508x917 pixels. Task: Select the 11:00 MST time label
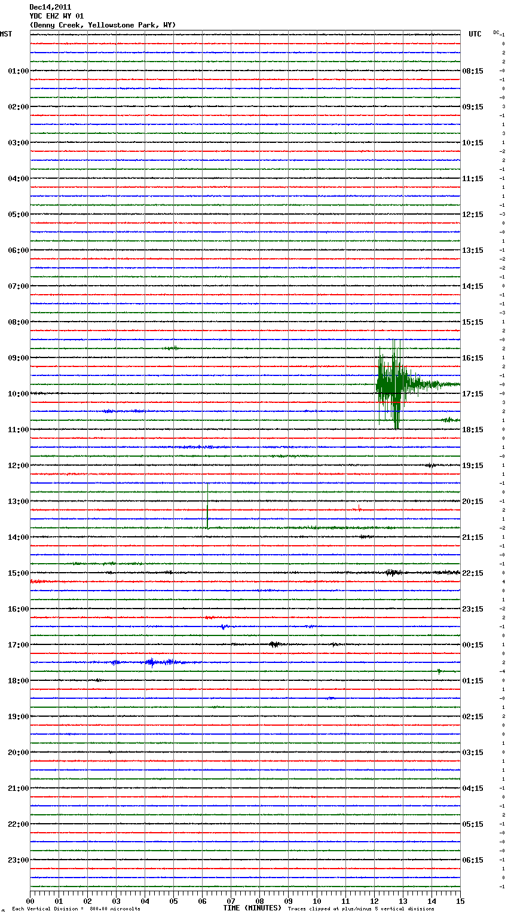[18, 430]
